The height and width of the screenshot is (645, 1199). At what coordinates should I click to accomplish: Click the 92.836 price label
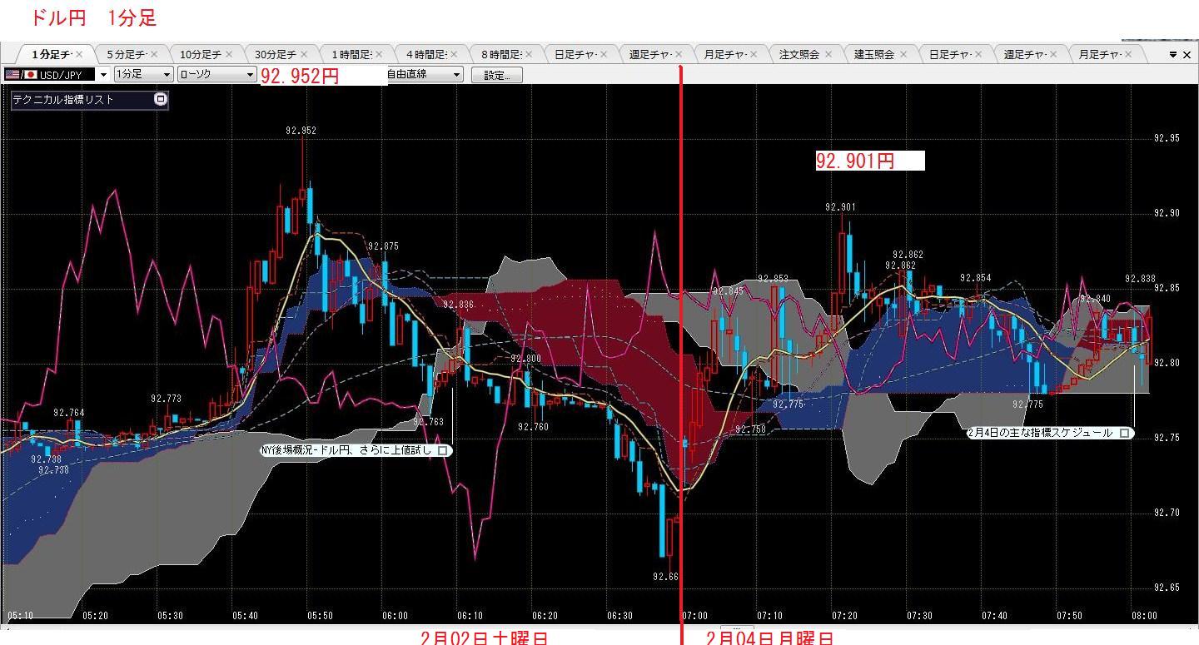pyautogui.click(x=458, y=305)
